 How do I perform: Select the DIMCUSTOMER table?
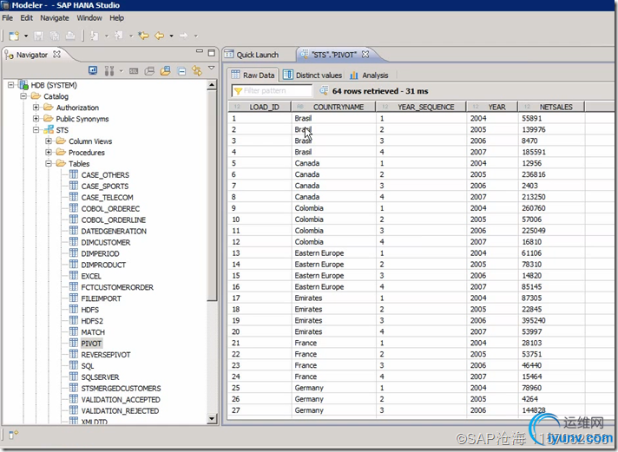click(x=106, y=242)
